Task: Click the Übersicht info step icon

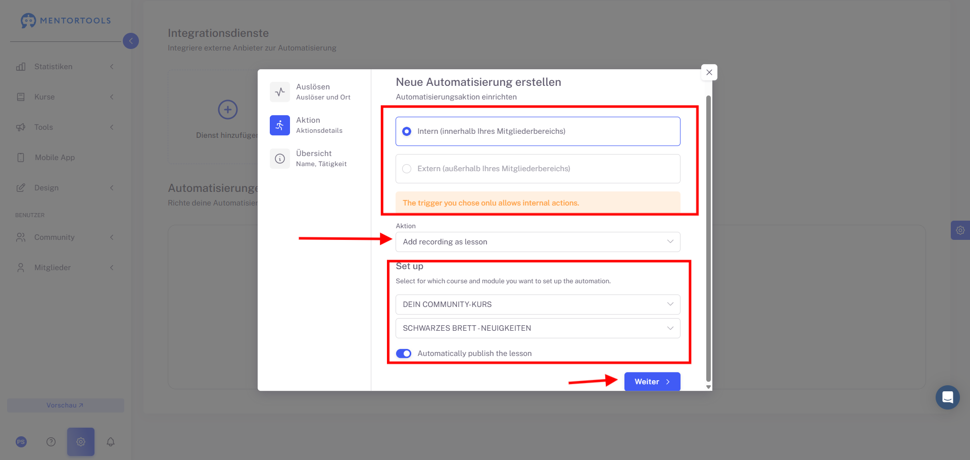Action: (x=280, y=159)
